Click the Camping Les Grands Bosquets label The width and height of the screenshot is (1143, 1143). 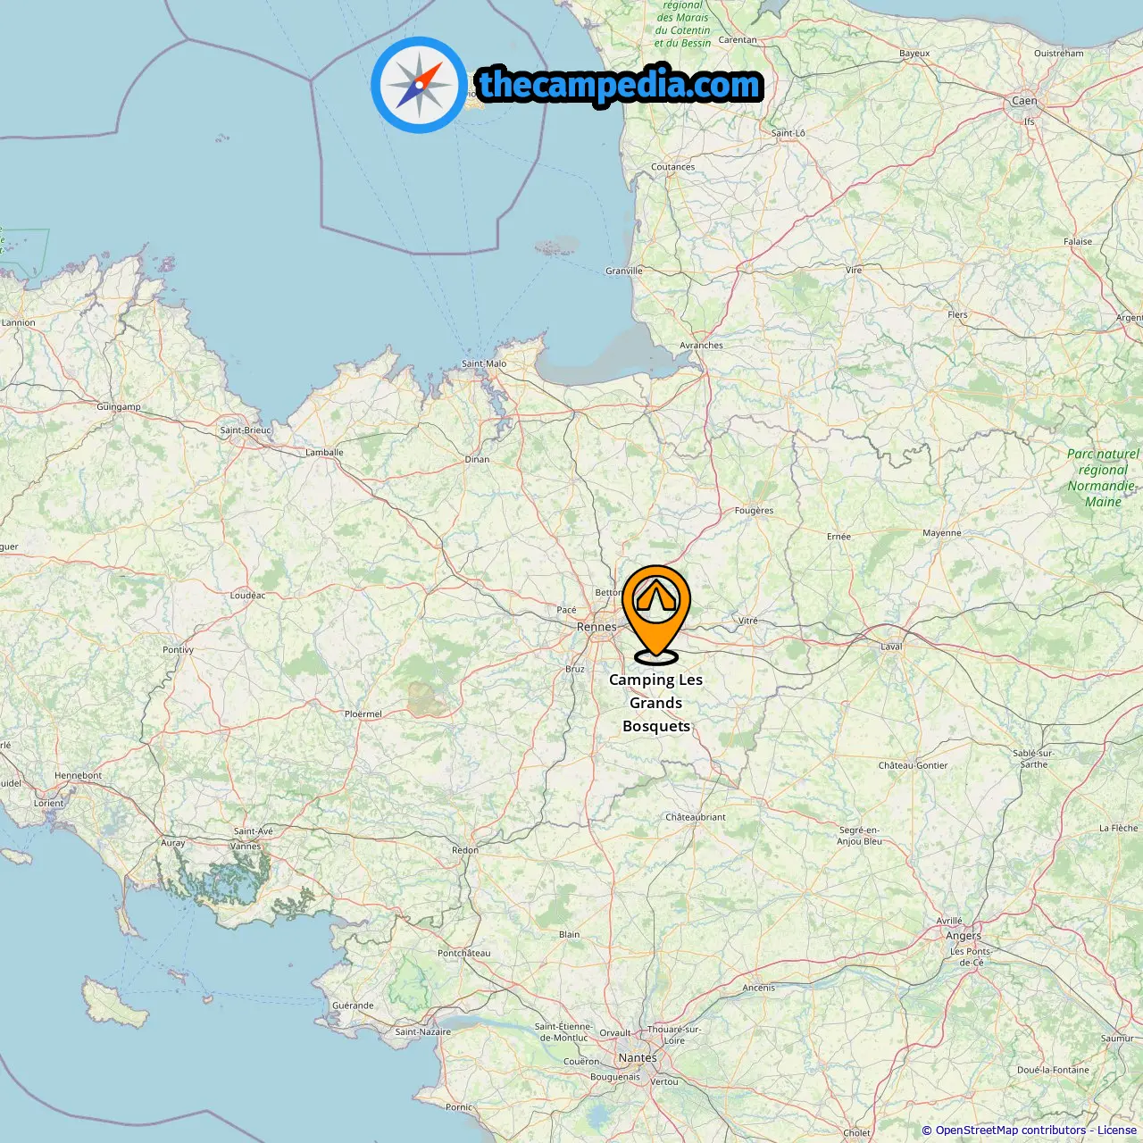656,703
